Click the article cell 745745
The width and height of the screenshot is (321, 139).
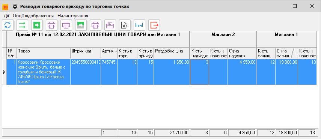(109, 72)
